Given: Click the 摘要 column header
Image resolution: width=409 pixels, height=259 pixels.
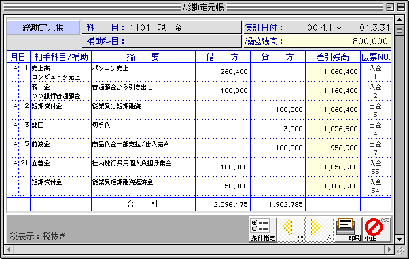Looking at the screenshot, I should 143,56.
